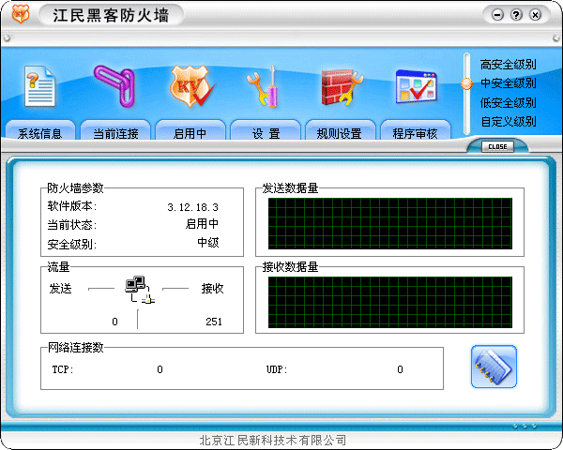Image resolution: width=563 pixels, height=450 pixels.
Task: Click the 发送数据量 graph
Action: [x=390, y=223]
